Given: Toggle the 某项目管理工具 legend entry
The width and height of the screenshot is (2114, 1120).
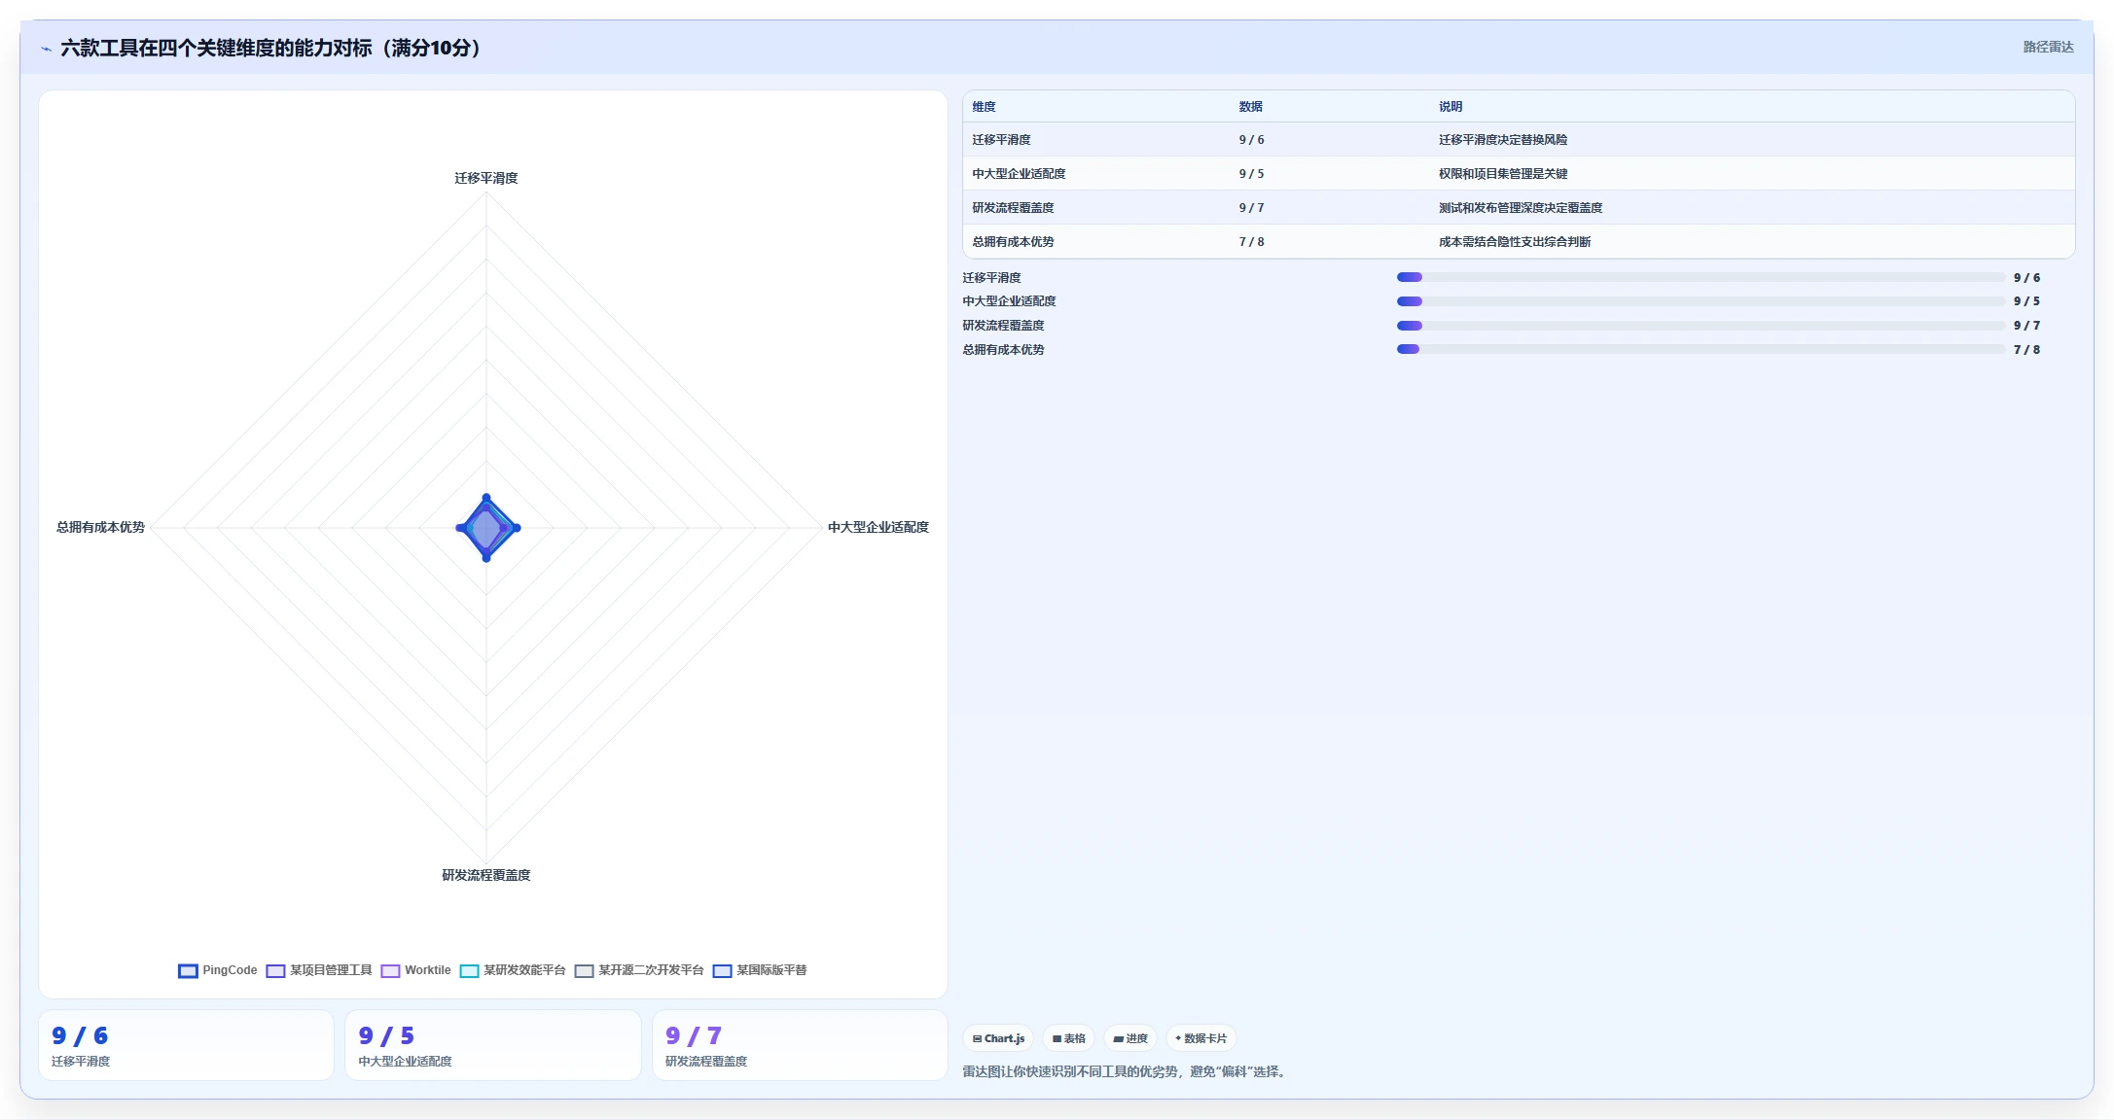Looking at the screenshot, I should pyautogui.click(x=319, y=970).
